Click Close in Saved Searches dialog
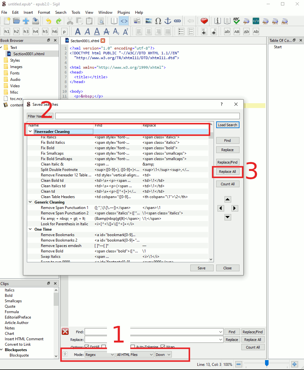 228,268
